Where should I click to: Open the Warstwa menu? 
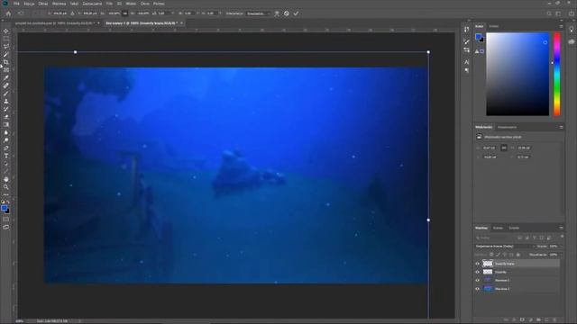coord(59,4)
